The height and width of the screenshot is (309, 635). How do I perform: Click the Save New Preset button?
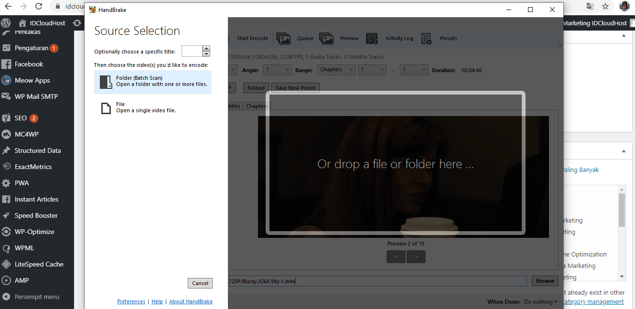(295, 88)
